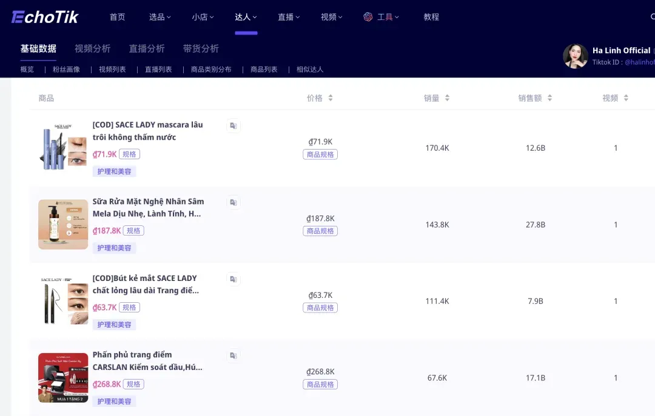Viewport: 655px width, 416px height.
Task: Click translate icon beside SACE LADY mascara
Action: (233, 126)
